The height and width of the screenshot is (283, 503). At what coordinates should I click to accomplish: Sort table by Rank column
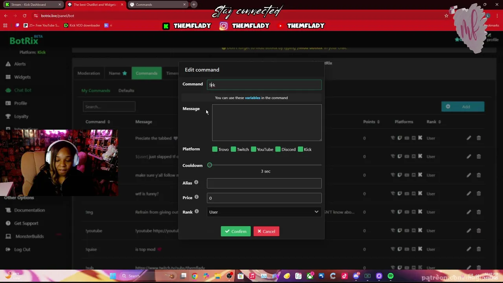(434, 122)
